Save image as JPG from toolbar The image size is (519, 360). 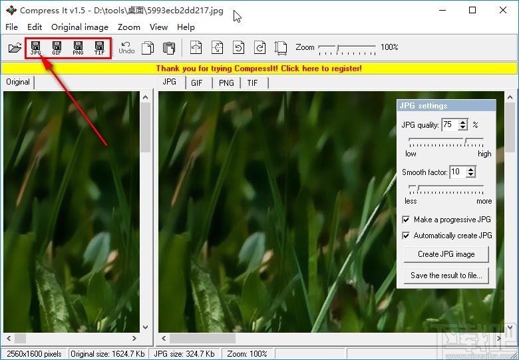click(36, 48)
